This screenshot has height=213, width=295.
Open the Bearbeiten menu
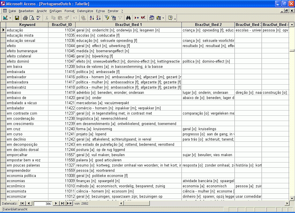26,11
